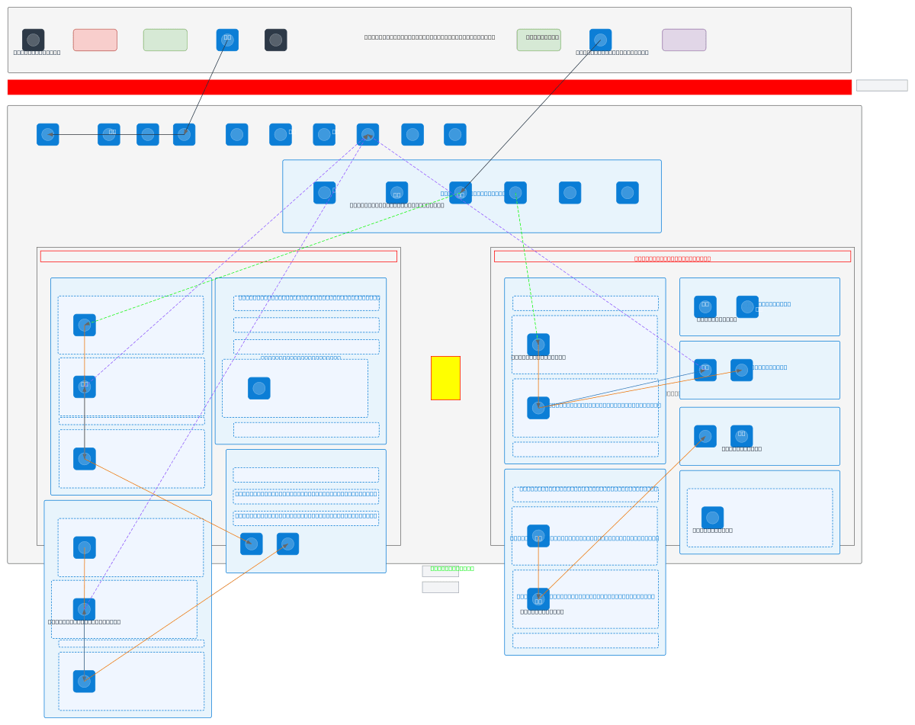
Task: Select the node where purple dashed lines converge
Action: [x=368, y=135]
